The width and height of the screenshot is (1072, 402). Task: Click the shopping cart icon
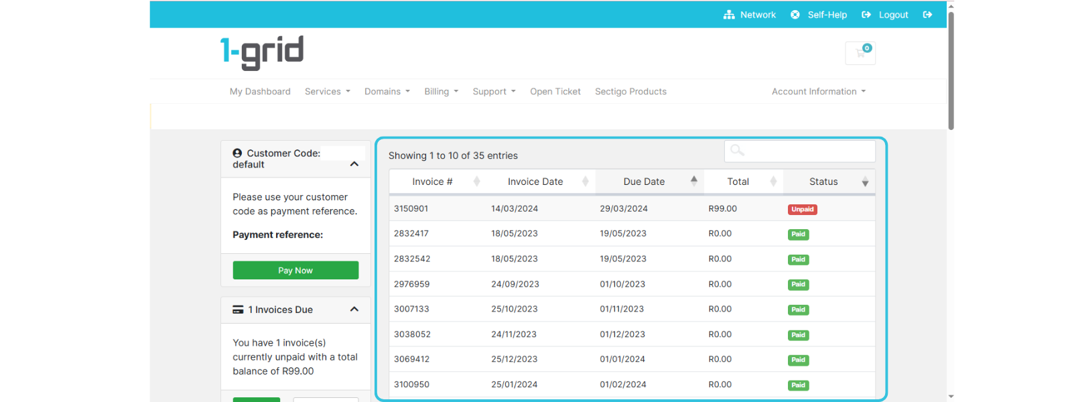tap(860, 53)
